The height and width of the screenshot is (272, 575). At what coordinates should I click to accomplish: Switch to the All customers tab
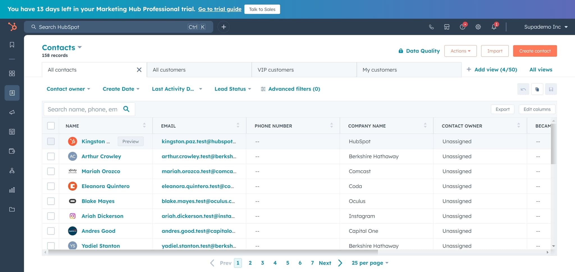point(169,70)
